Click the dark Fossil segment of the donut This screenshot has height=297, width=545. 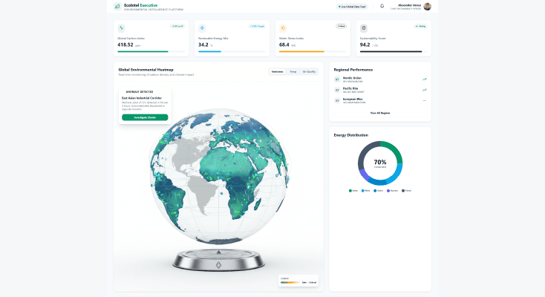pyautogui.click(x=365, y=152)
